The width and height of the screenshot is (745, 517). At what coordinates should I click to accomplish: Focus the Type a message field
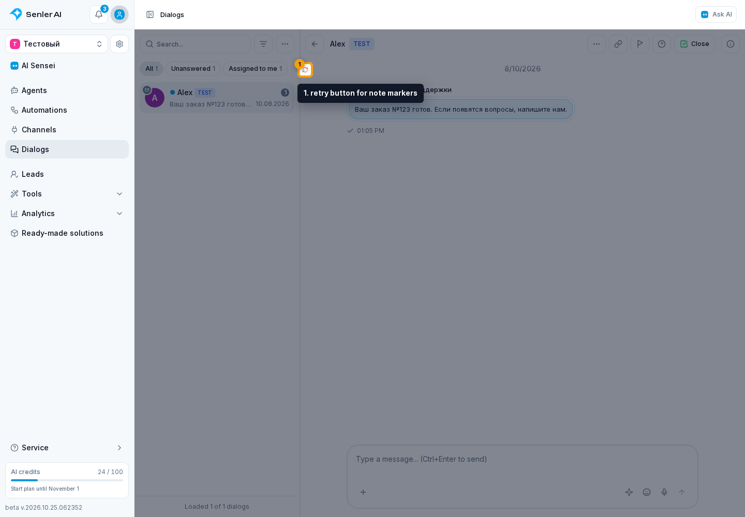(523, 459)
